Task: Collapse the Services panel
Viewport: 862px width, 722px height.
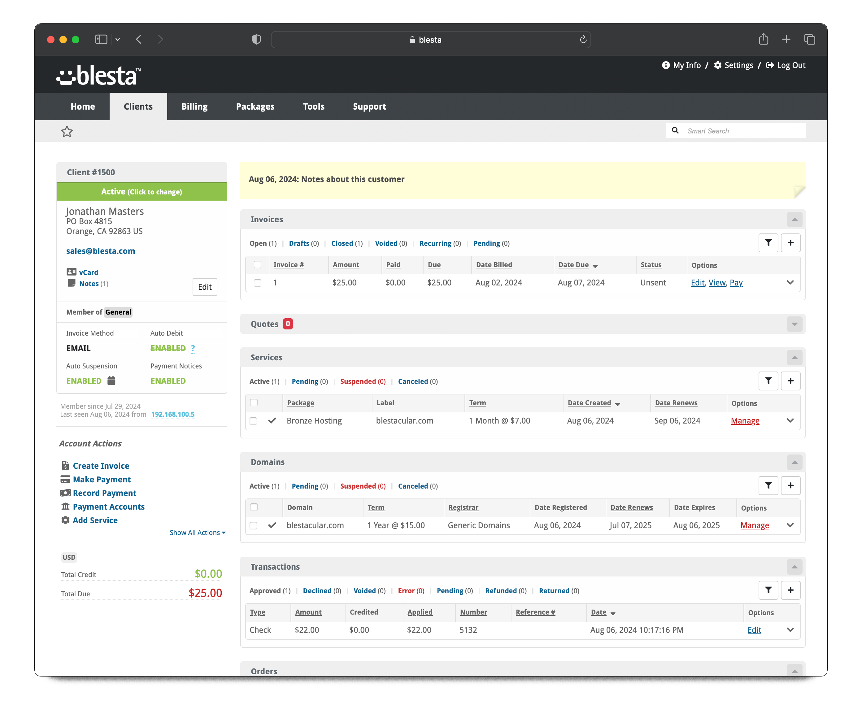Action: (x=795, y=358)
